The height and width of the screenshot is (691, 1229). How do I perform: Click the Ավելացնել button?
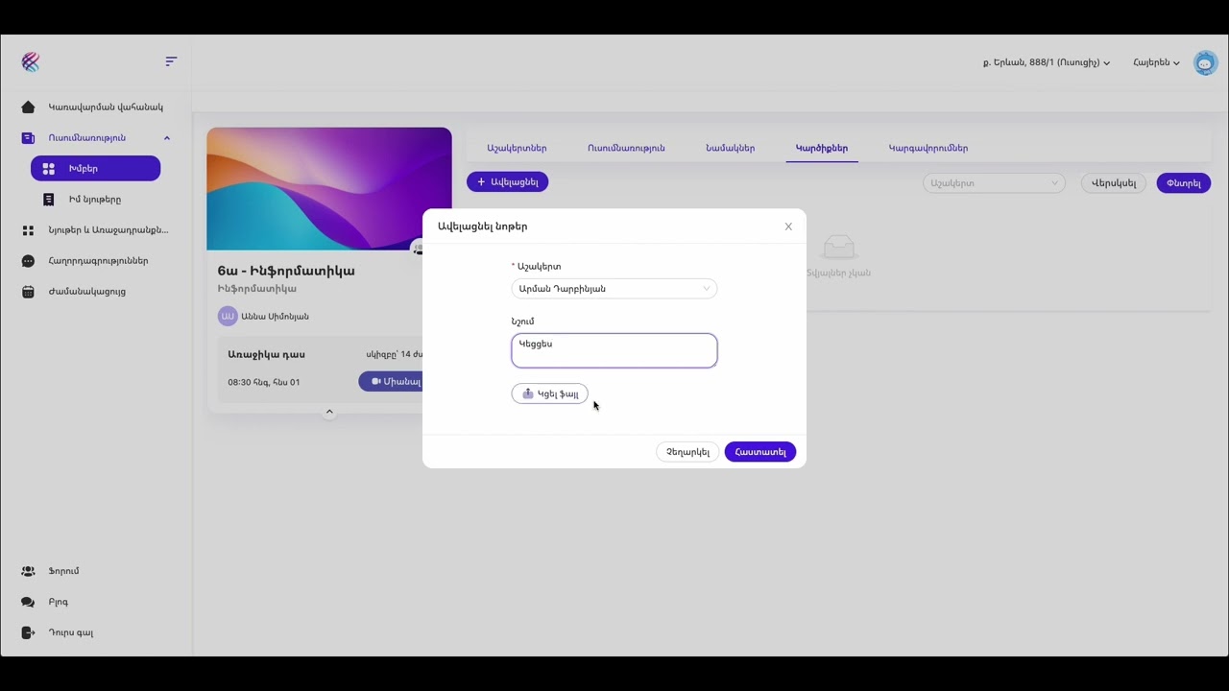coord(507,182)
